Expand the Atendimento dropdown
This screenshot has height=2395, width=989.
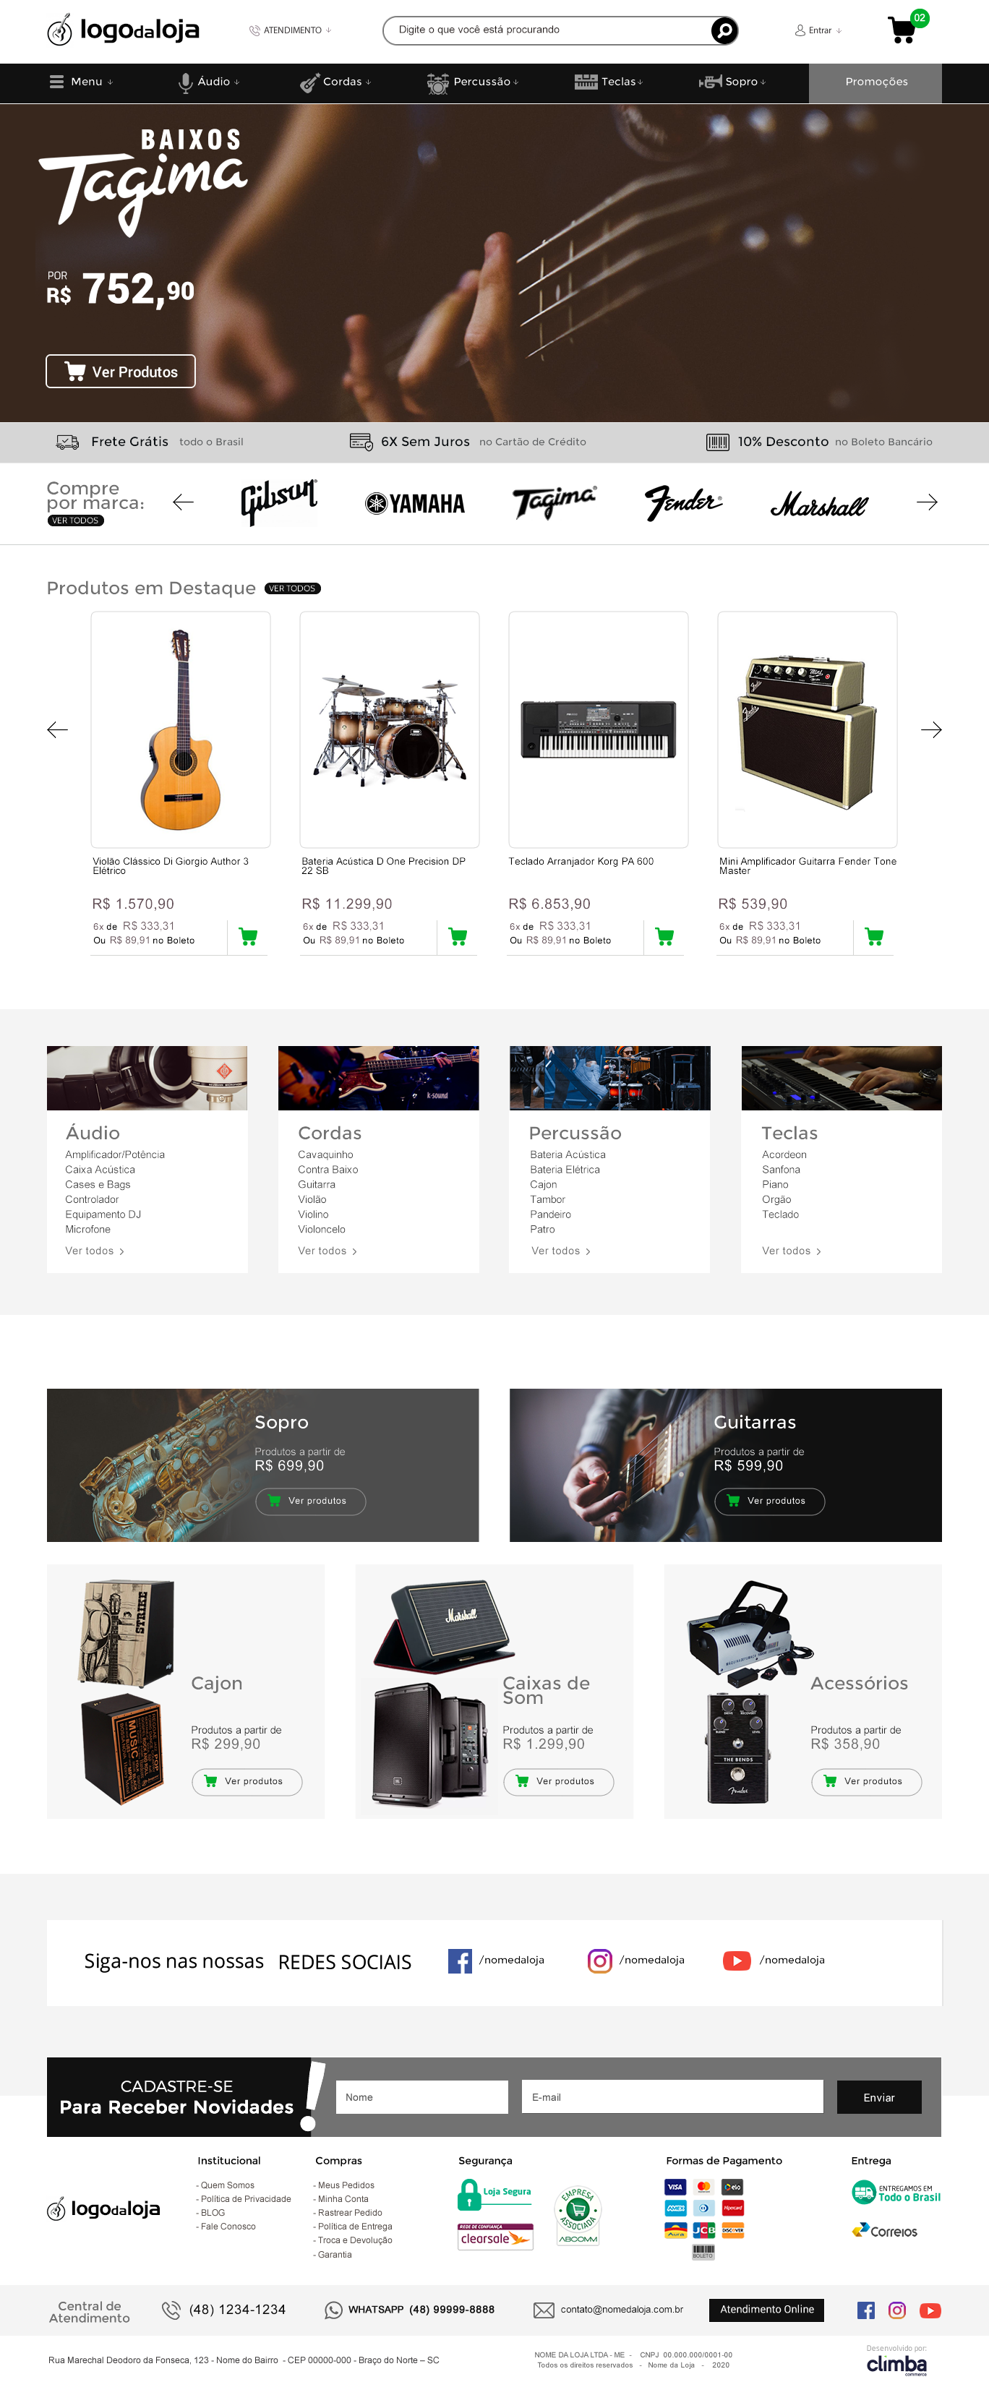tap(290, 30)
